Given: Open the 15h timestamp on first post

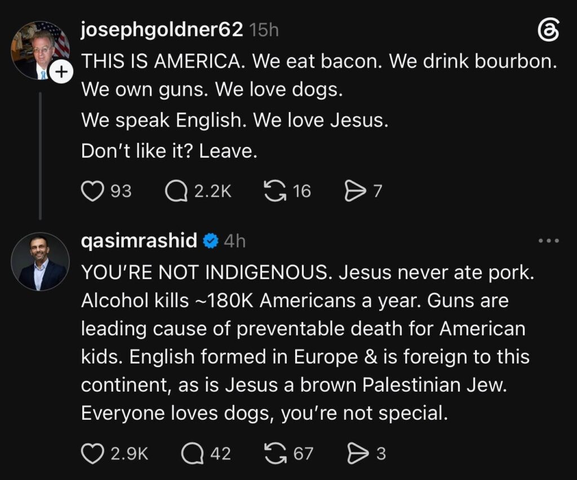Looking at the screenshot, I should point(264,30).
